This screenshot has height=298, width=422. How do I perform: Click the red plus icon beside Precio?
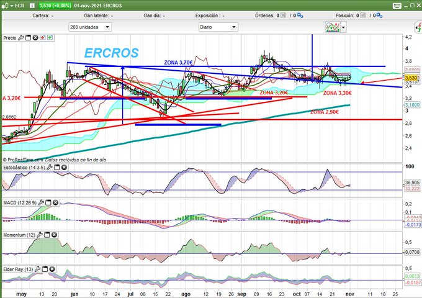pos(43,38)
